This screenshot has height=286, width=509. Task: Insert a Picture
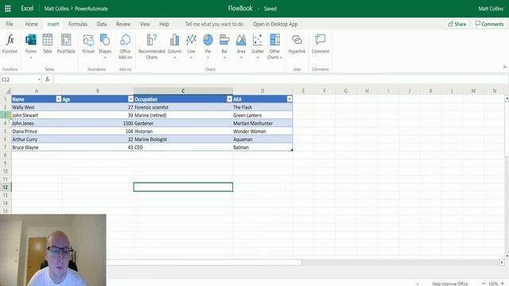(x=88, y=44)
